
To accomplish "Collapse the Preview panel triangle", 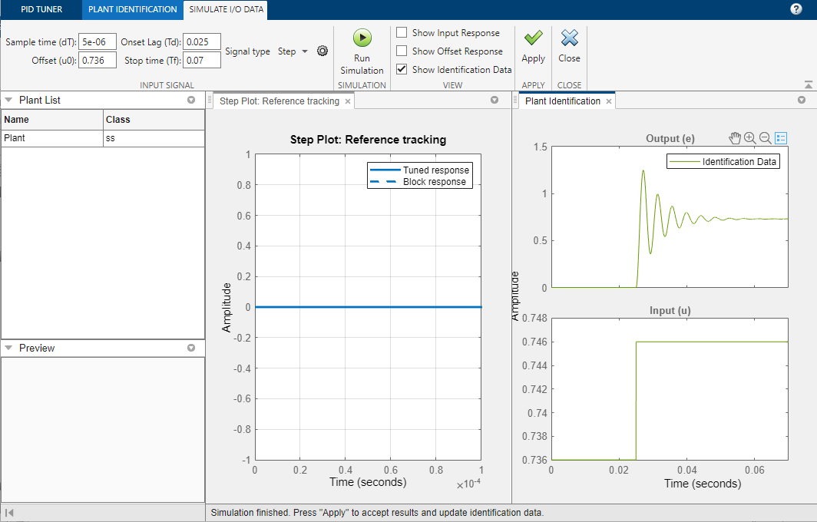I will (8, 348).
